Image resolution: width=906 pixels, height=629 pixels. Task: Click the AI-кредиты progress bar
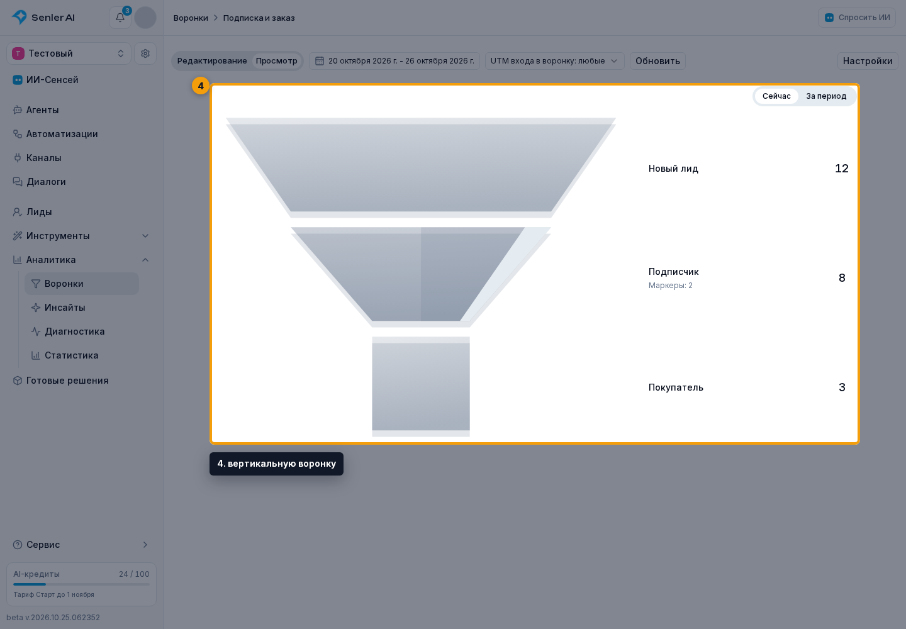[x=82, y=584]
